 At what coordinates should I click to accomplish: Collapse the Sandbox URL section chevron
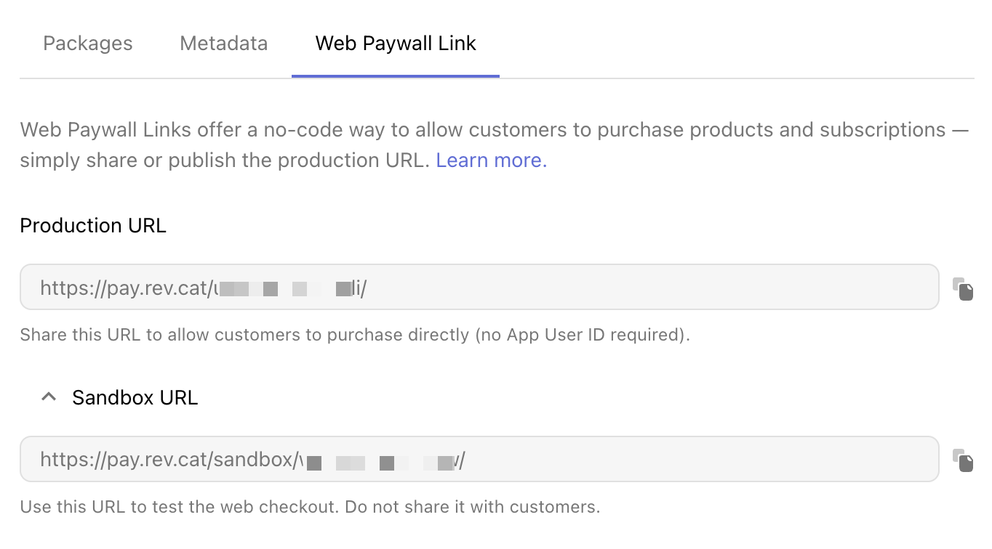pyautogui.click(x=49, y=397)
